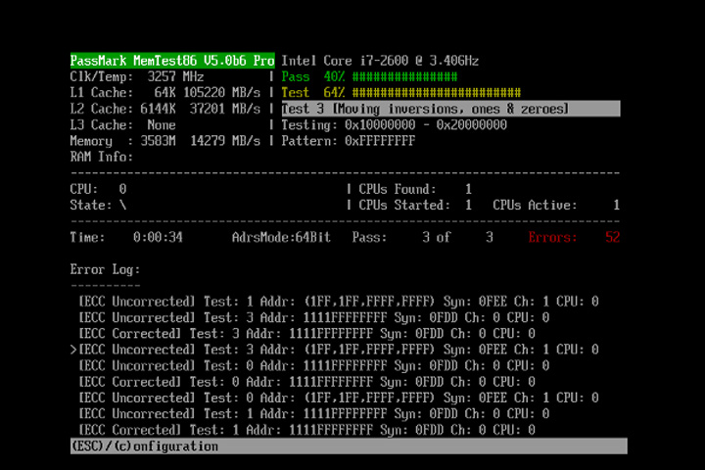
Task: Click the yellow Test 64% progress bar
Action: [x=401, y=93]
